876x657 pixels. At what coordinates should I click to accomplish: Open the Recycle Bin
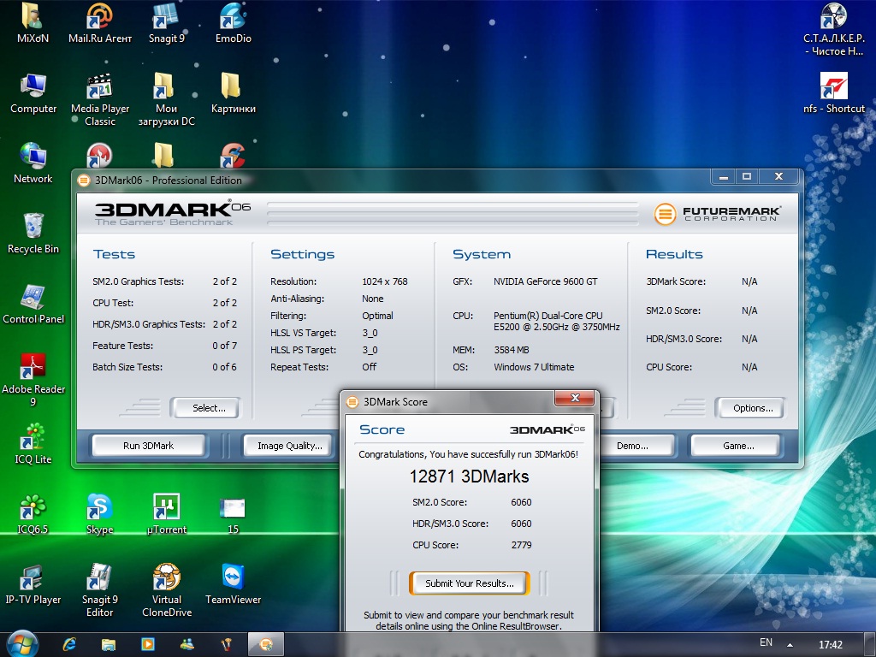(x=33, y=234)
